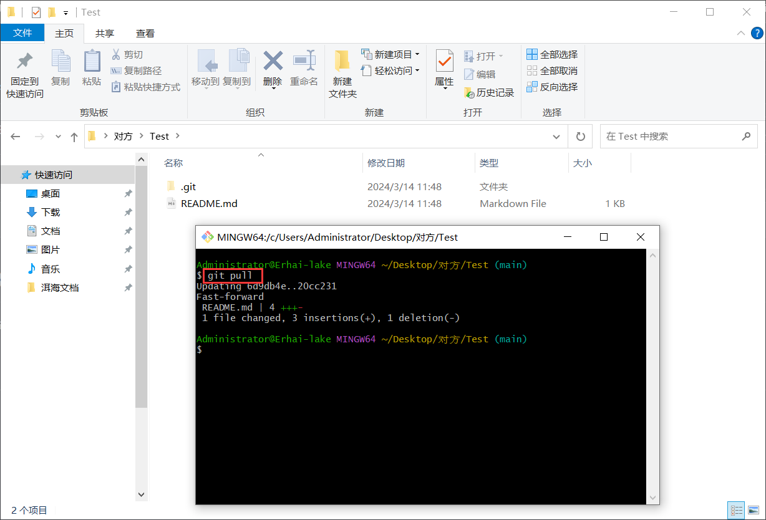
Task: Switch to the View ribbon tab
Action: 145,34
